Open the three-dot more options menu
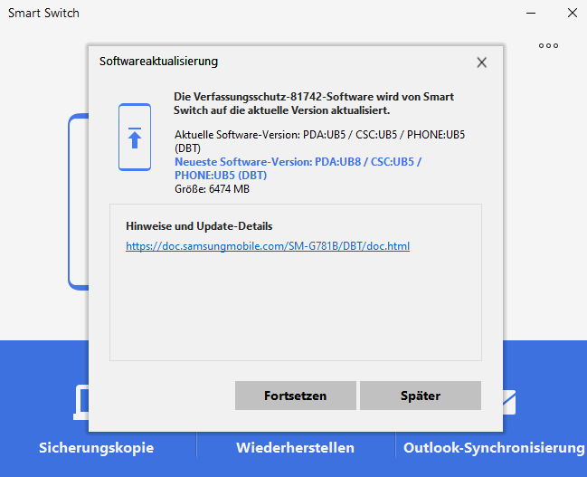Image resolution: width=587 pixels, height=477 pixels. (548, 46)
